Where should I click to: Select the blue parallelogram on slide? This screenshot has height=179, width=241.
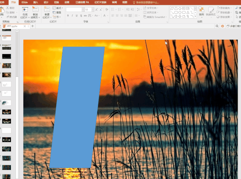77,107
